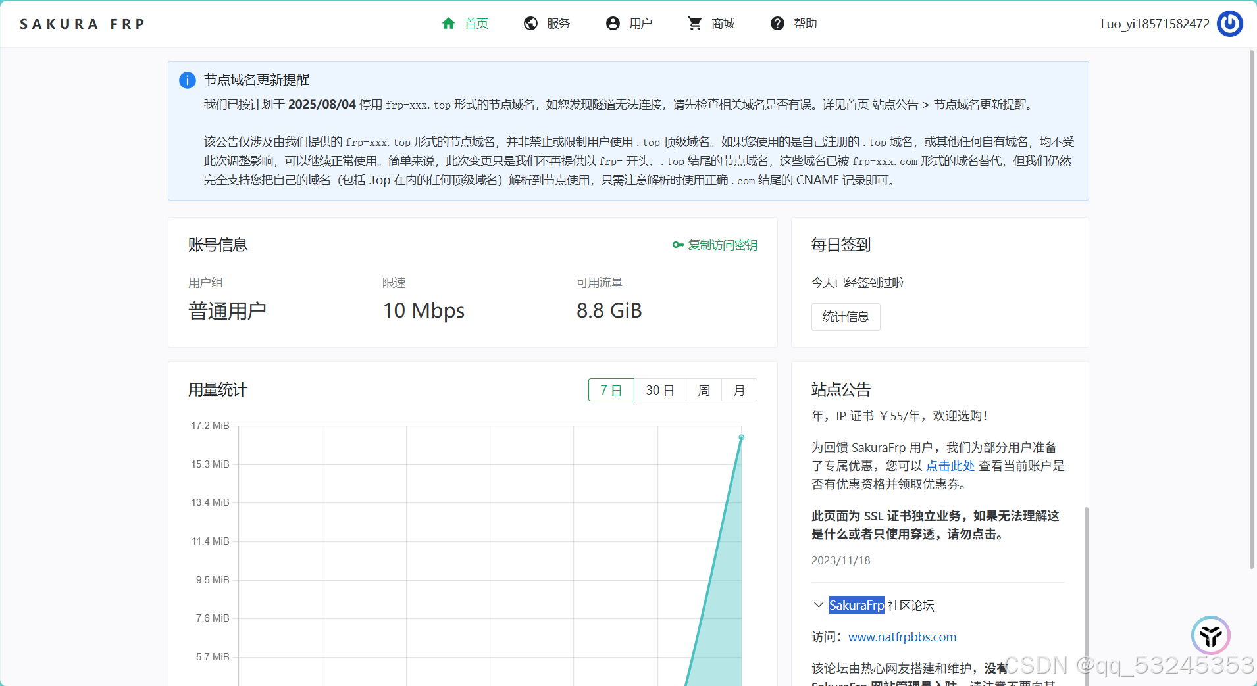Click the peak data point on usage chart
1257x686 pixels.
pos(741,436)
